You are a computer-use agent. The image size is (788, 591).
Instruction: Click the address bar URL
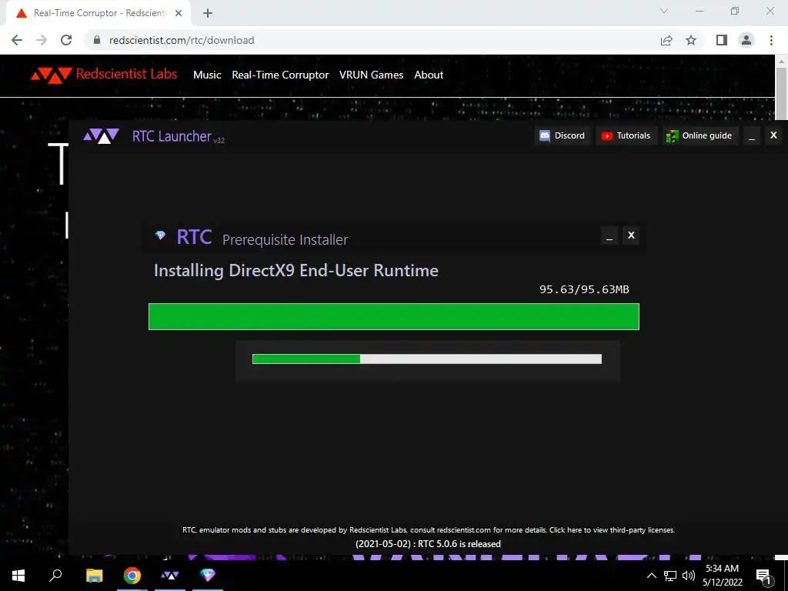(182, 40)
